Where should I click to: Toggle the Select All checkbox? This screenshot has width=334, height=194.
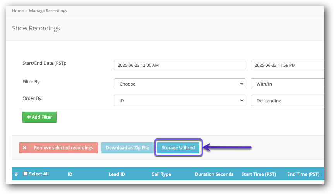[25, 174]
